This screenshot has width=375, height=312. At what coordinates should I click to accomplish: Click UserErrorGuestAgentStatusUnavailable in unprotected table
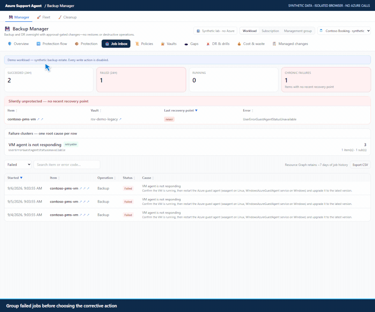pyautogui.click(x=270, y=119)
